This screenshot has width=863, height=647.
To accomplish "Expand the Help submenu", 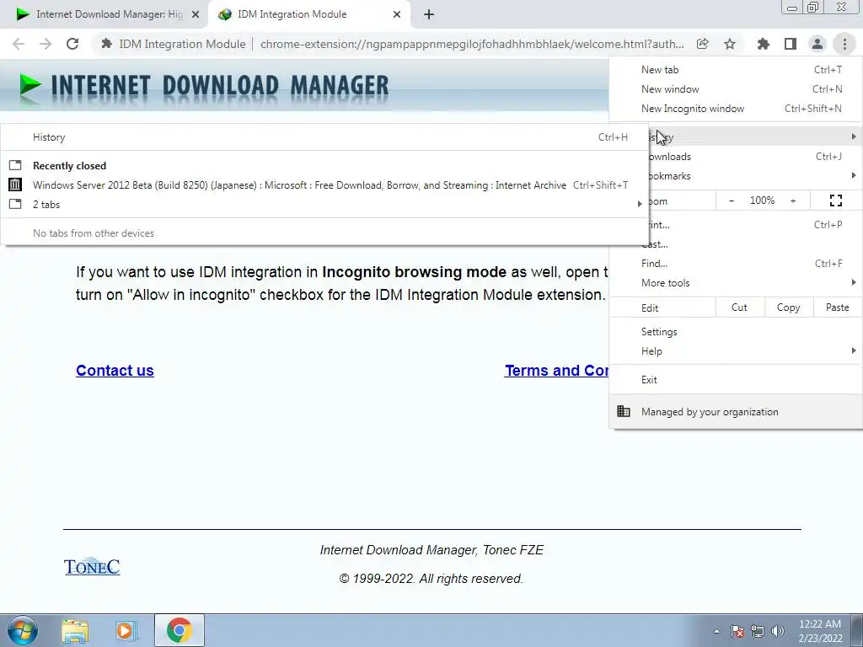I will pyautogui.click(x=736, y=351).
